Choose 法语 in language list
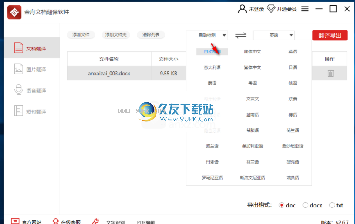 click(293, 99)
